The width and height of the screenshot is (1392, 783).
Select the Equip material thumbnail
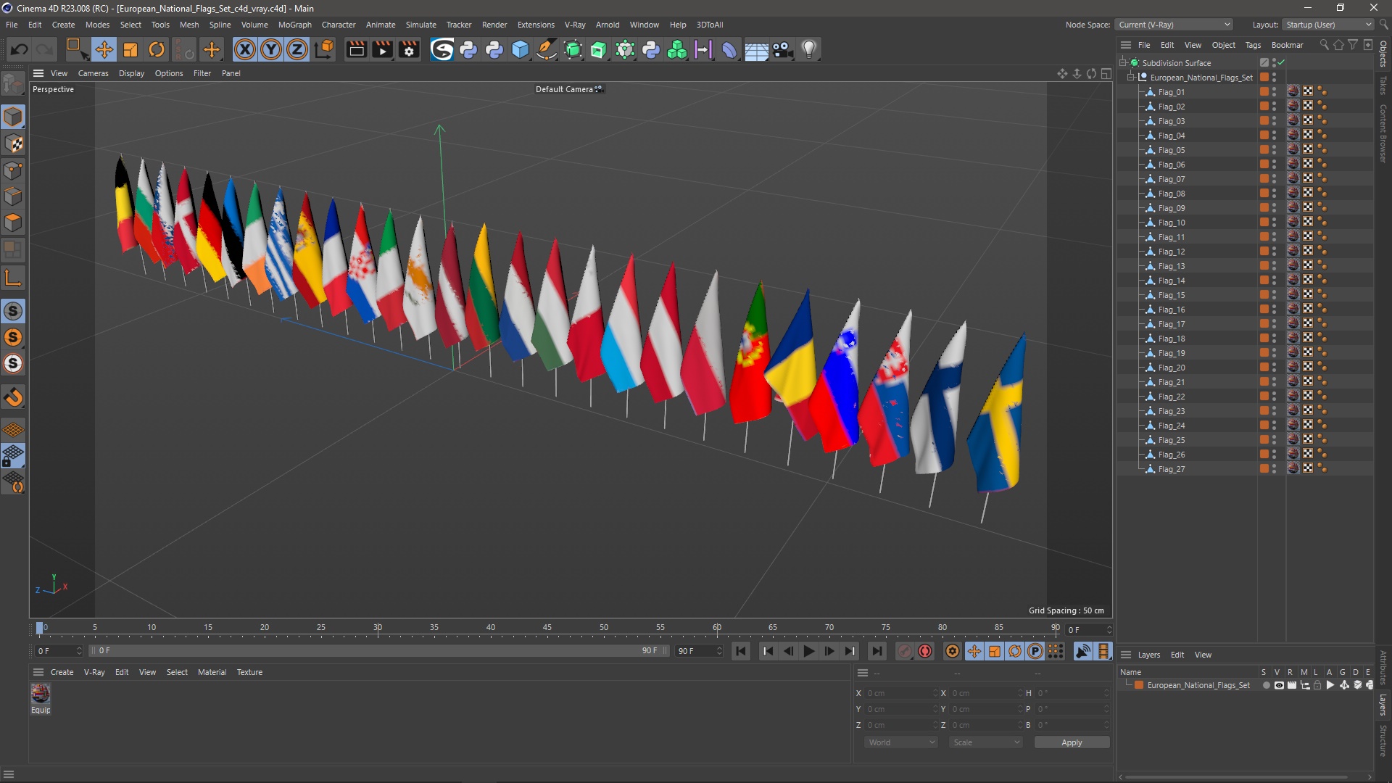[41, 694]
